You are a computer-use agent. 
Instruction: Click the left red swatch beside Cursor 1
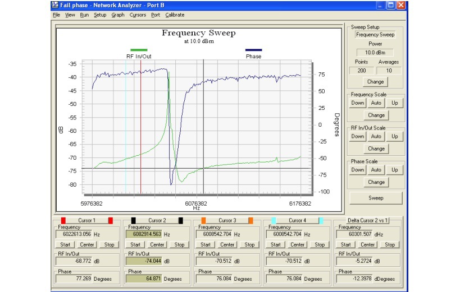click(63, 220)
